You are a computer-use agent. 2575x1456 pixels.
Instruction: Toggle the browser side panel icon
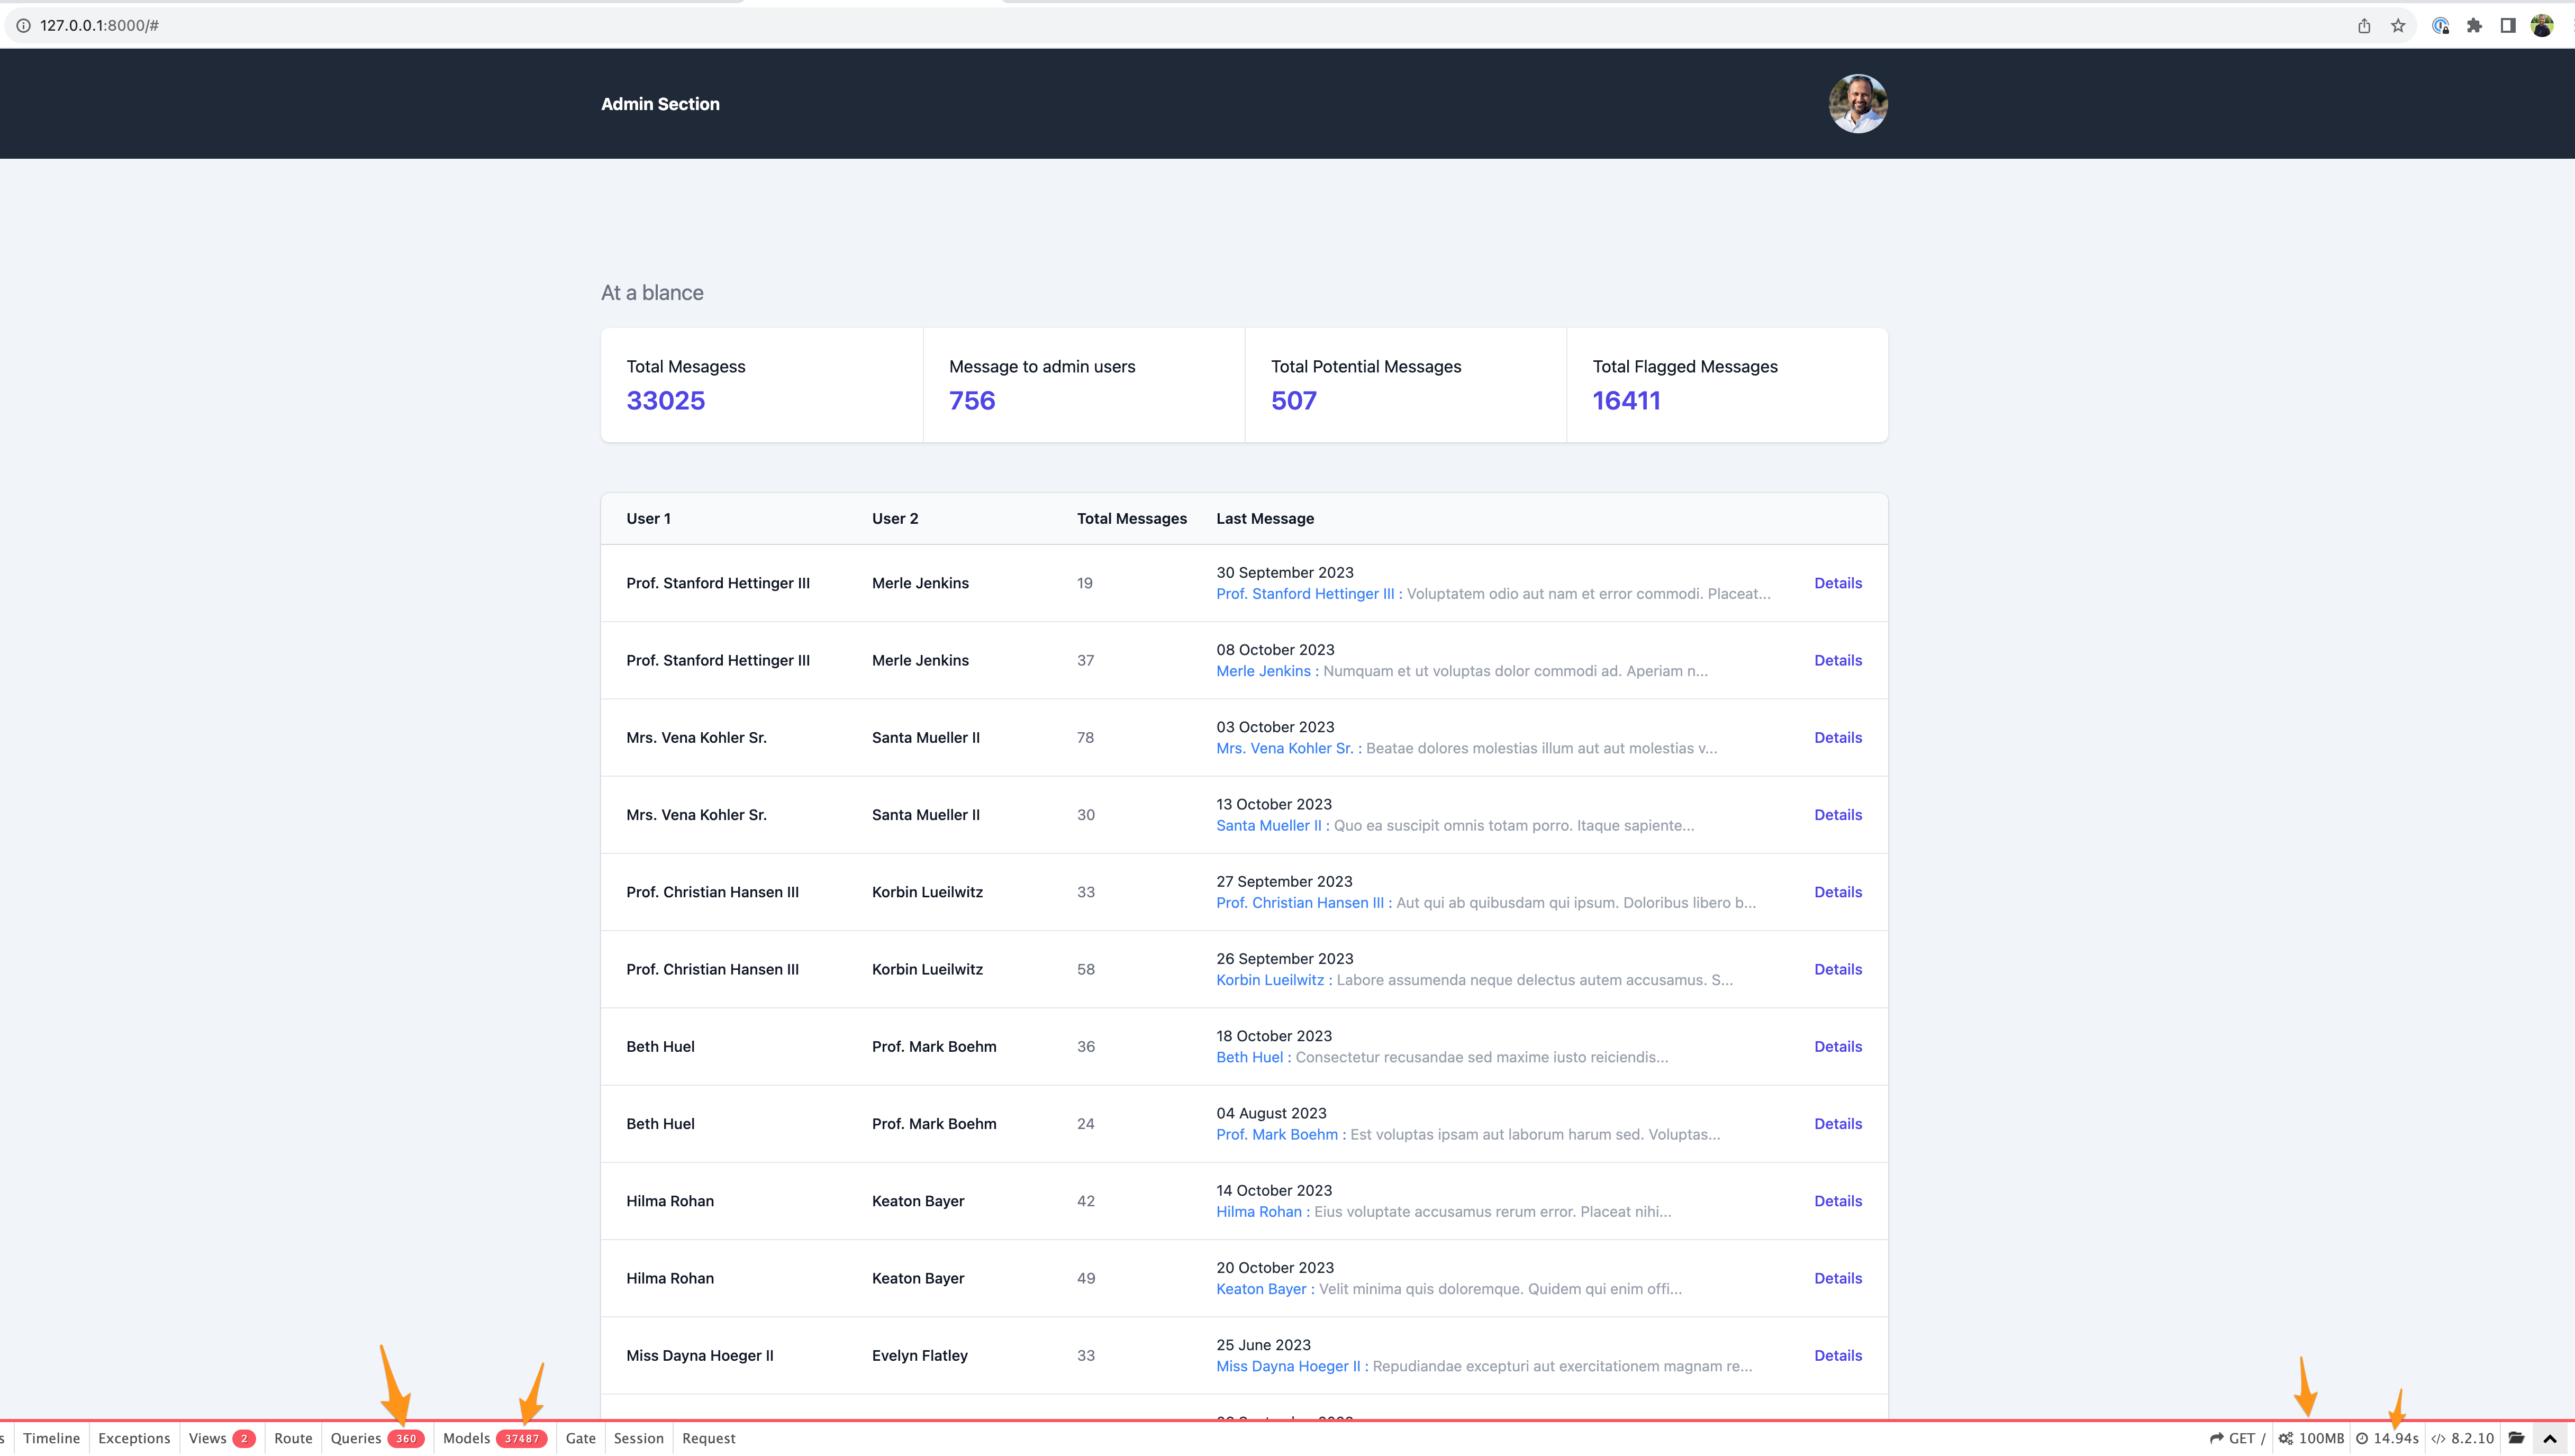pos(2508,26)
